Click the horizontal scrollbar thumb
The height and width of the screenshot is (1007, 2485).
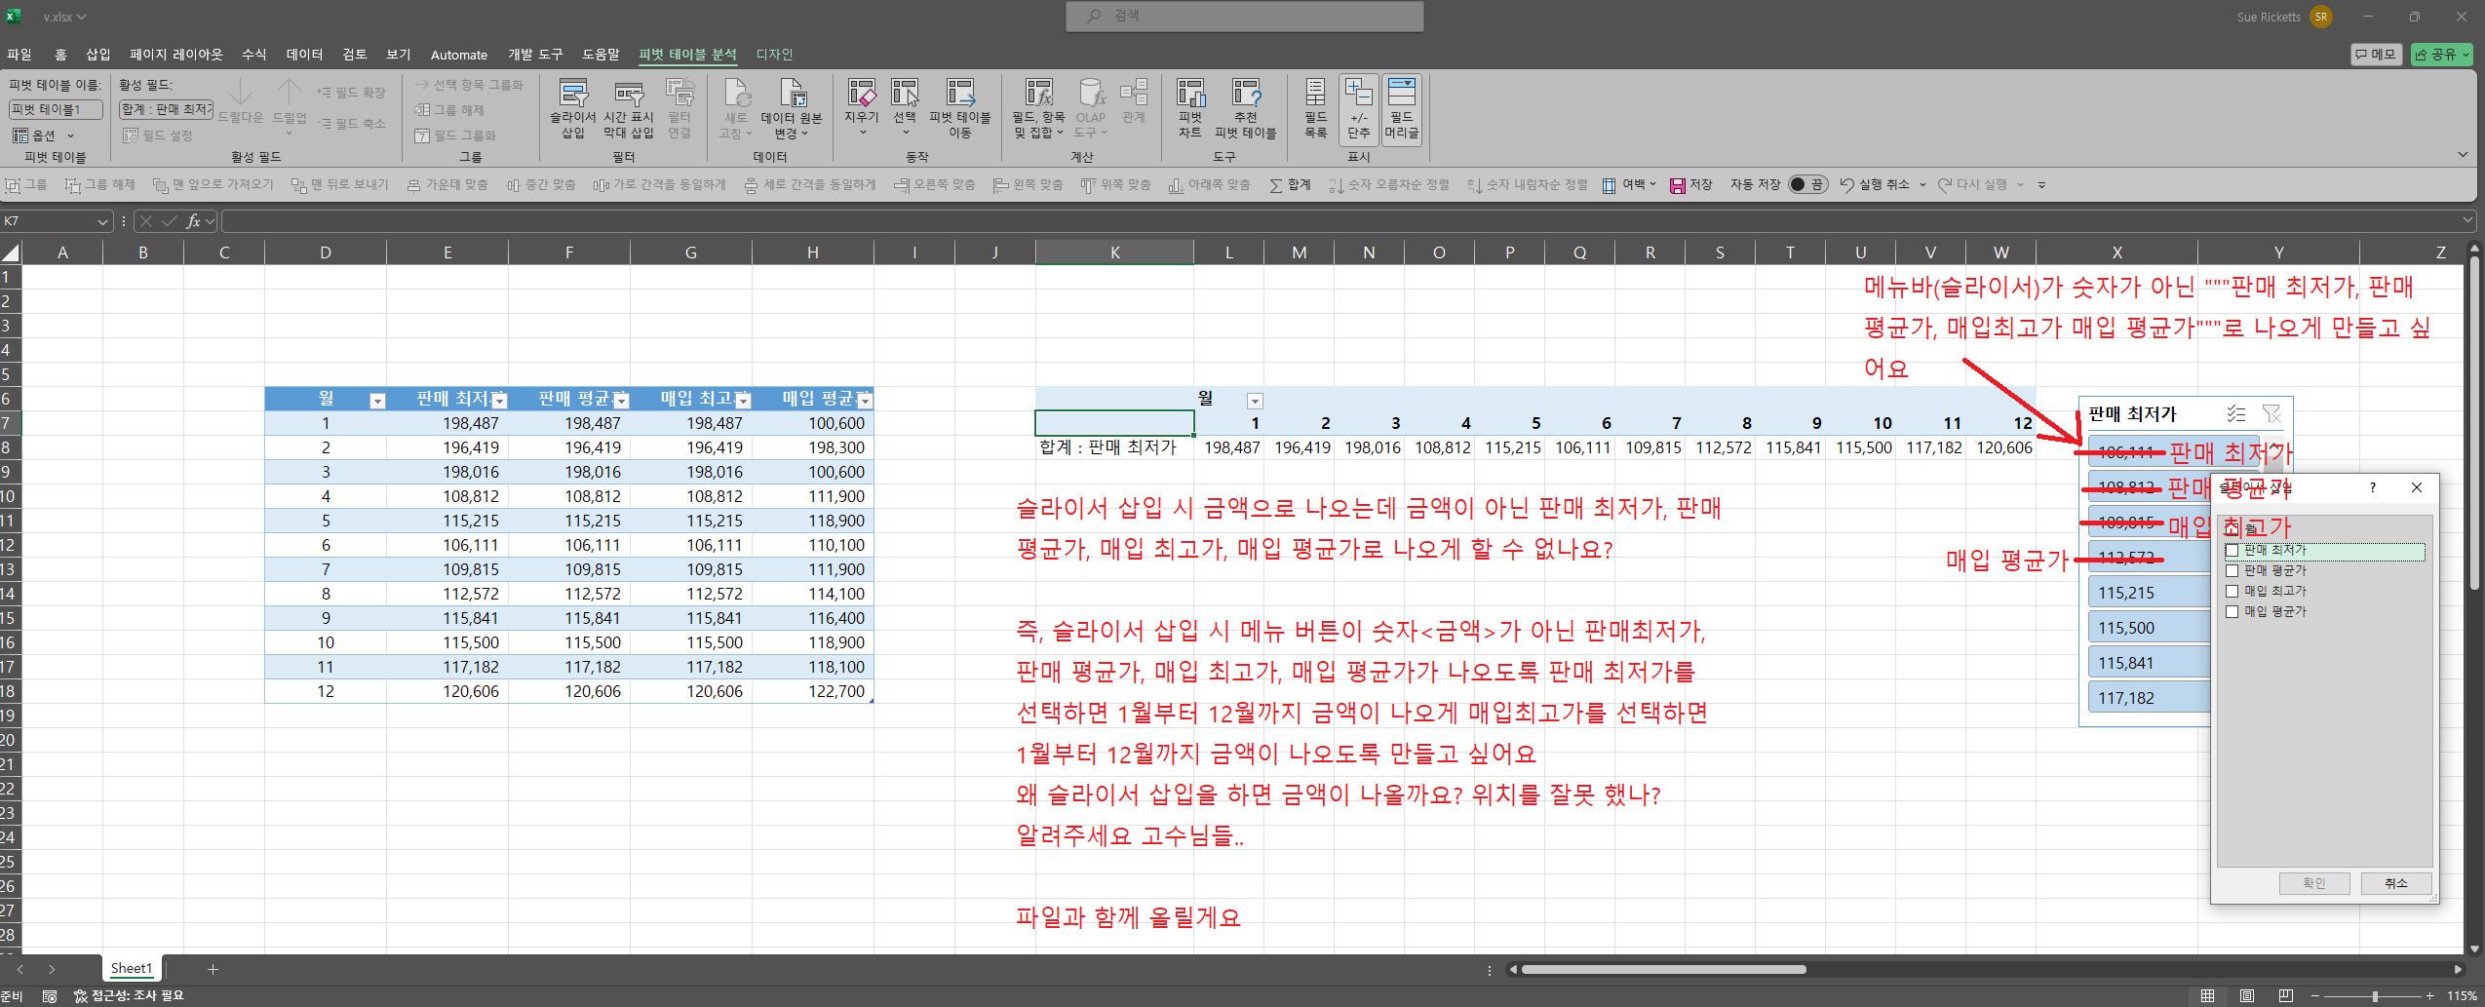[x=1664, y=969]
